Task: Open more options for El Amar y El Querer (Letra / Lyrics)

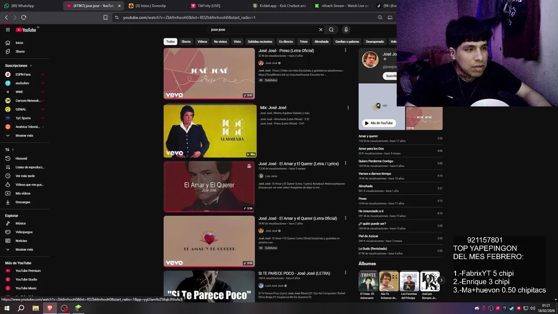Action: coord(345,163)
